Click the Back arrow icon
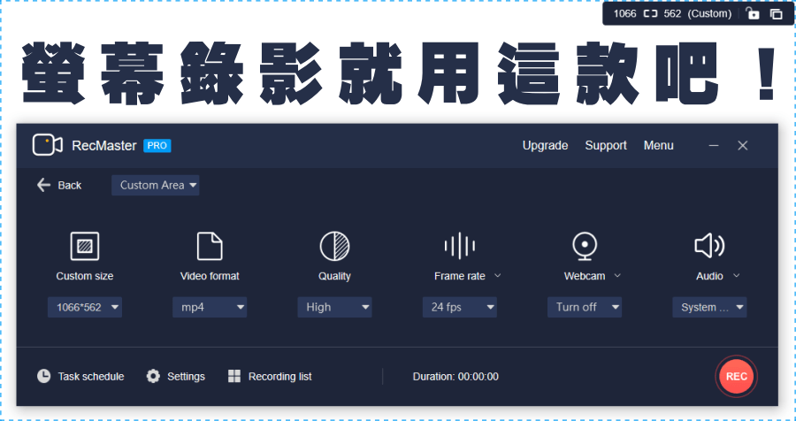The height and width of the screenshot is (421, 796). pyautogui.click(x=43, y=185)
